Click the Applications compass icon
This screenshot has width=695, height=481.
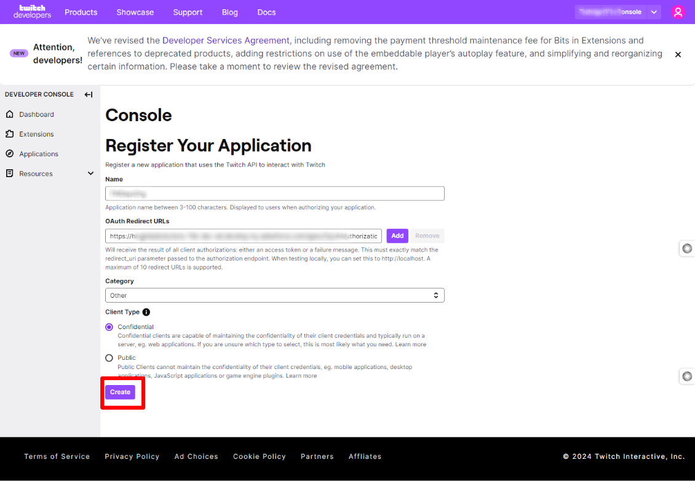point(9,154)
